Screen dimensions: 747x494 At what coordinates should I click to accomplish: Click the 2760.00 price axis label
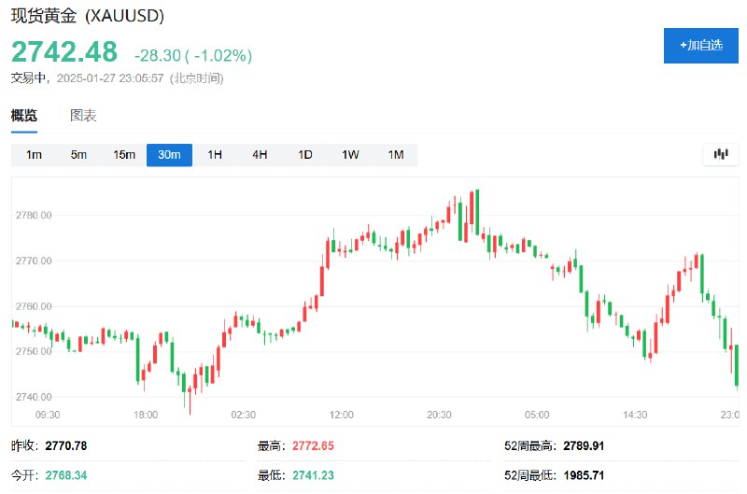point(34,306)
